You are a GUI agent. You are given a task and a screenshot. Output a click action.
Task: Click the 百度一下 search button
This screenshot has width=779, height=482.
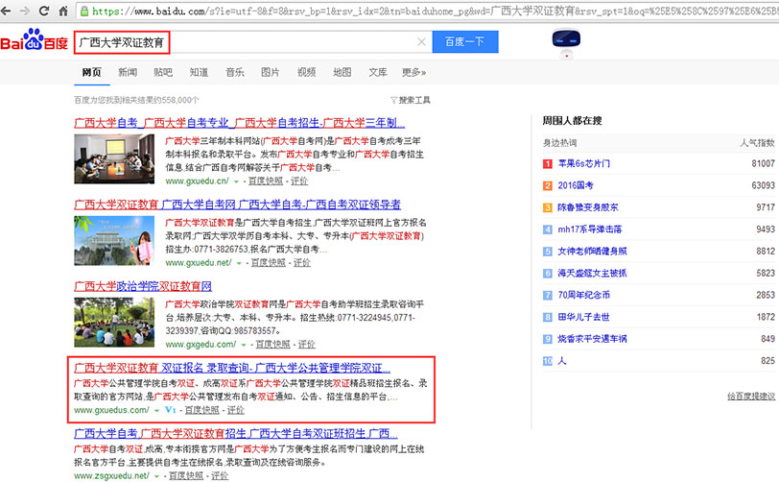click(x=465, y=42)
